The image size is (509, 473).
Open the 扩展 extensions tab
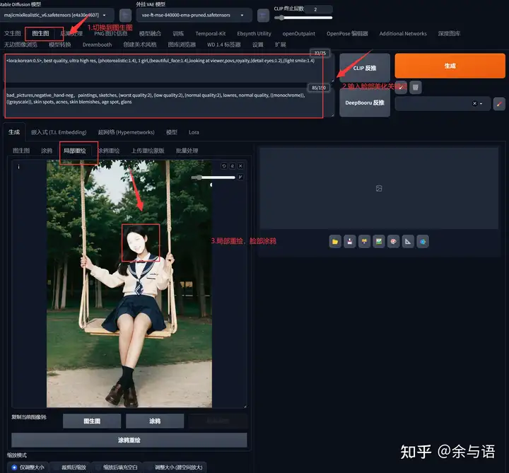280,45
